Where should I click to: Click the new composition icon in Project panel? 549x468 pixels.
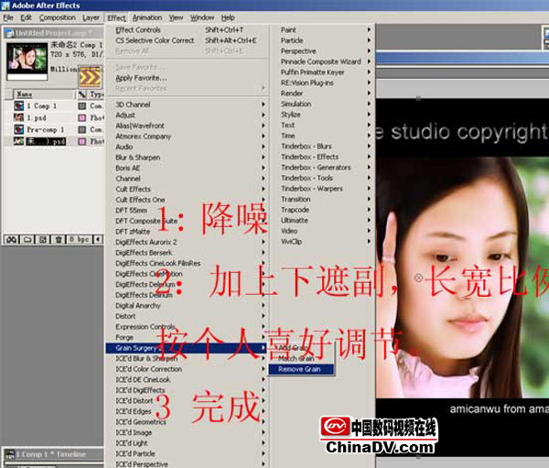[x=43, y=239]
